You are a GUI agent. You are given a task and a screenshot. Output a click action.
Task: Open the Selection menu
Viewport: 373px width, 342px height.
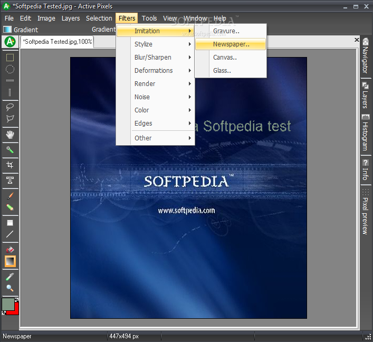[99, 18]
